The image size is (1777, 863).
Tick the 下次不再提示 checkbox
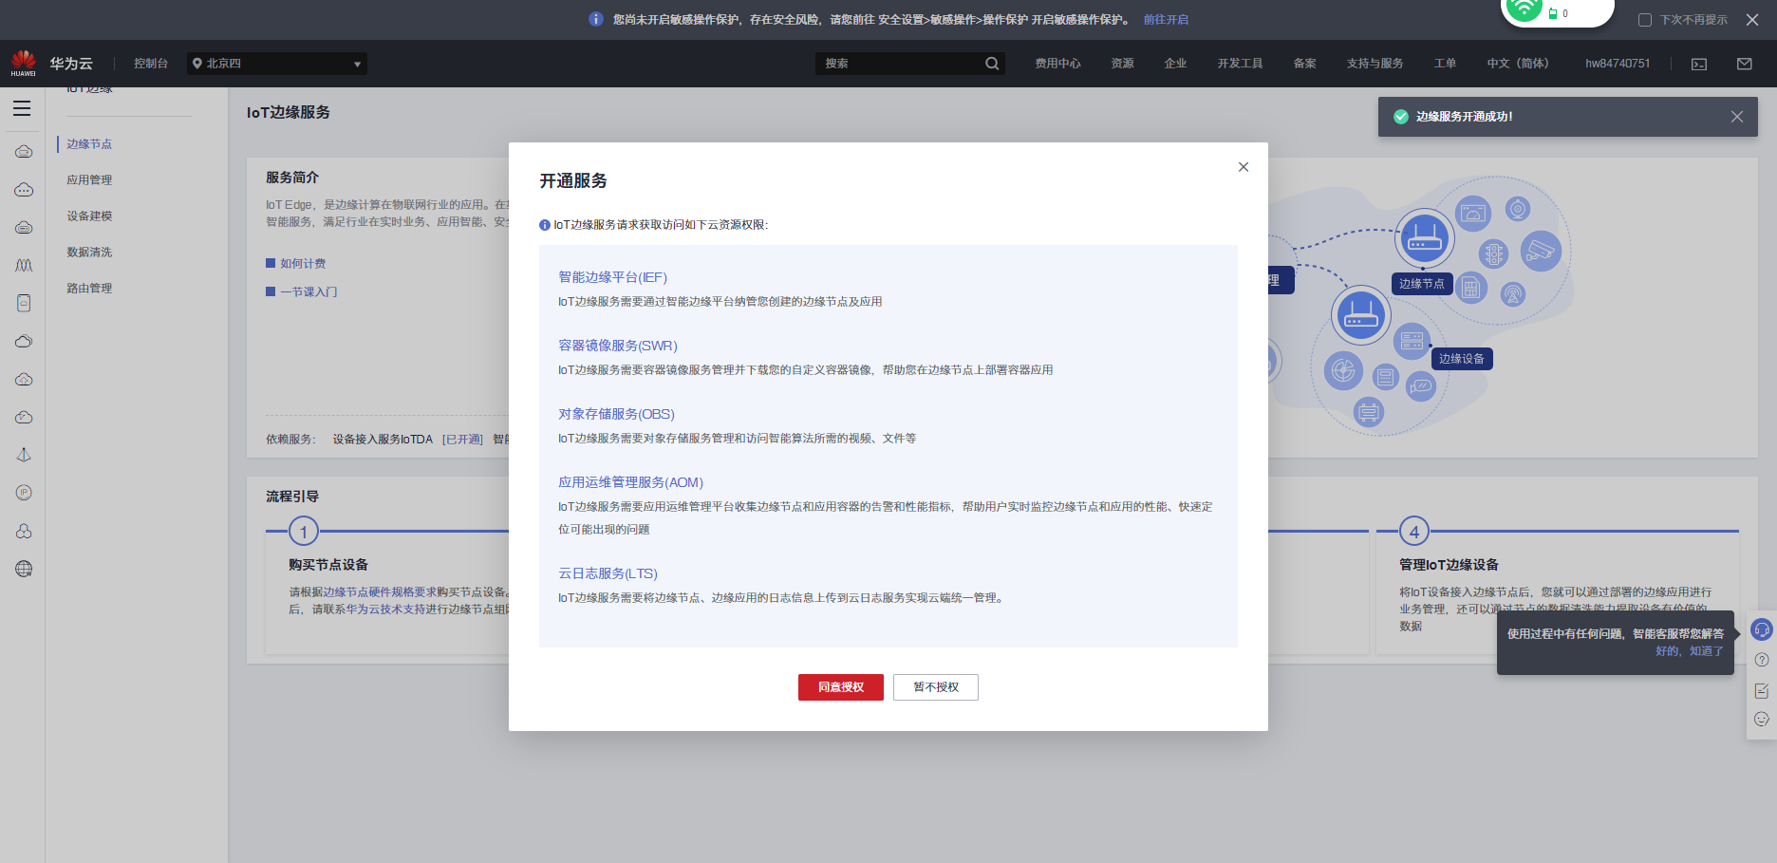point(1645,20)
